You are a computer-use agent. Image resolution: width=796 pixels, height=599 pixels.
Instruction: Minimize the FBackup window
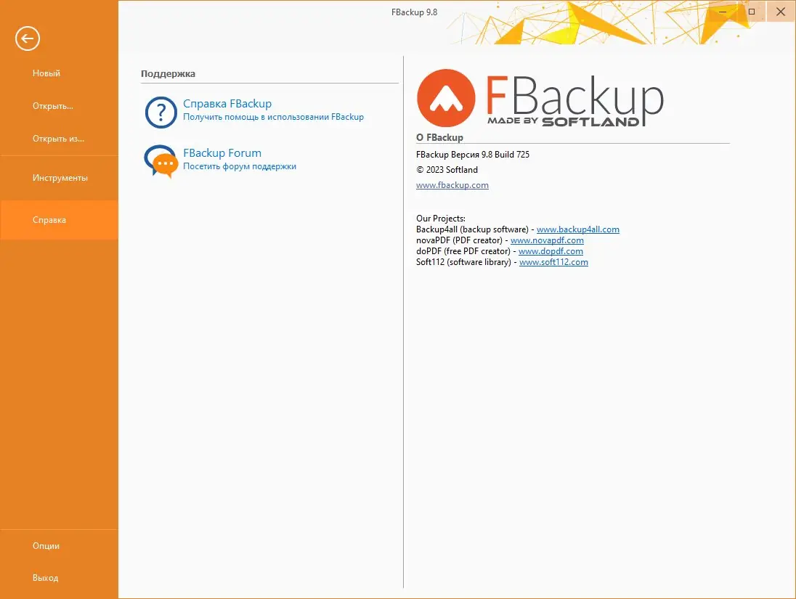click(x=723, y=12)
